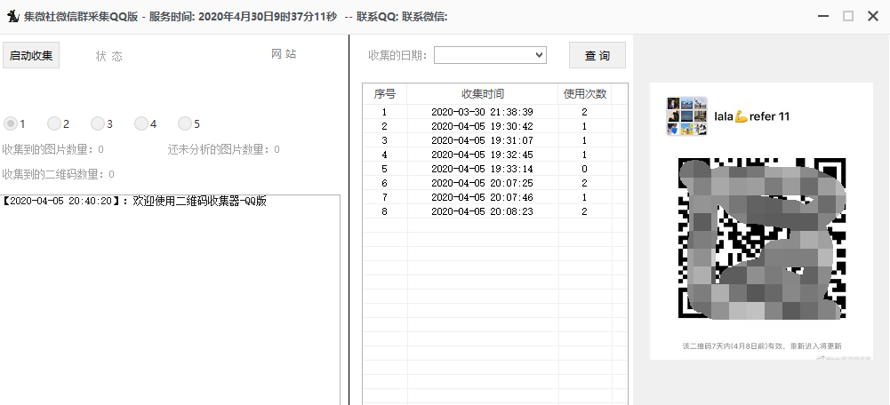Select radio option 4
The height and width of the screenshot is (405, 890).
coord(146,123)
